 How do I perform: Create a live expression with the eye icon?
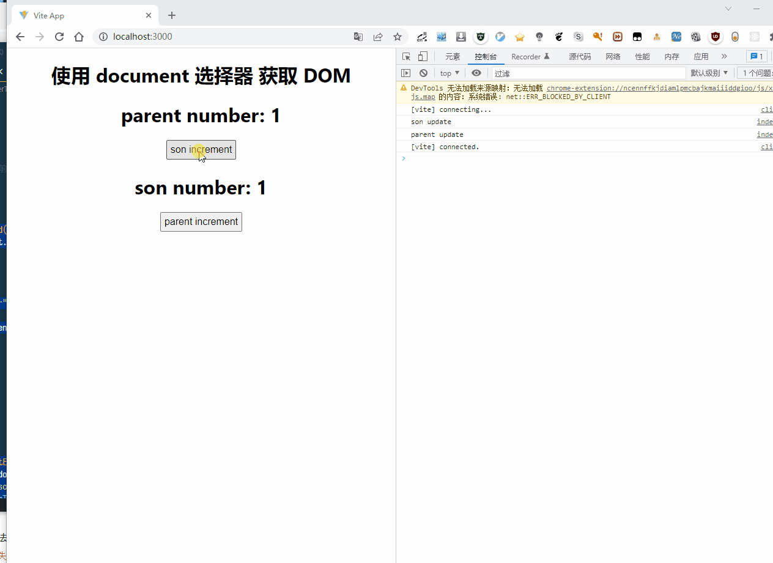476,73
